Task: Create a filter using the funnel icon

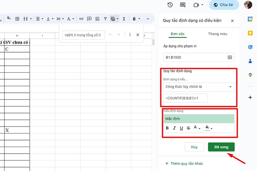Action: [106, 19]
